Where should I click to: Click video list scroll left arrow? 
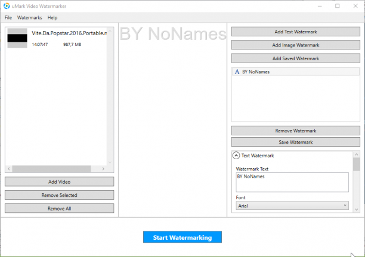pyautogui.click(x=9, y=169)
